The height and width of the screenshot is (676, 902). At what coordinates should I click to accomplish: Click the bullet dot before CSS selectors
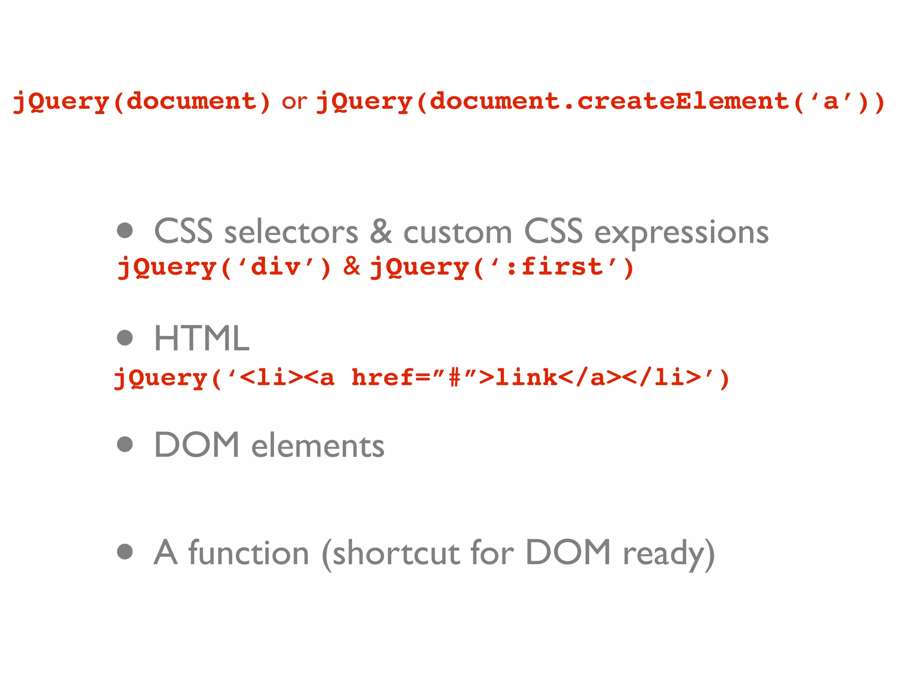[125, 230]
